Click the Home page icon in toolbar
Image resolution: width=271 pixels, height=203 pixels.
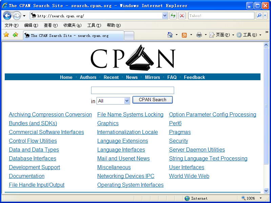pyautogui.click(x=170, y=35)
